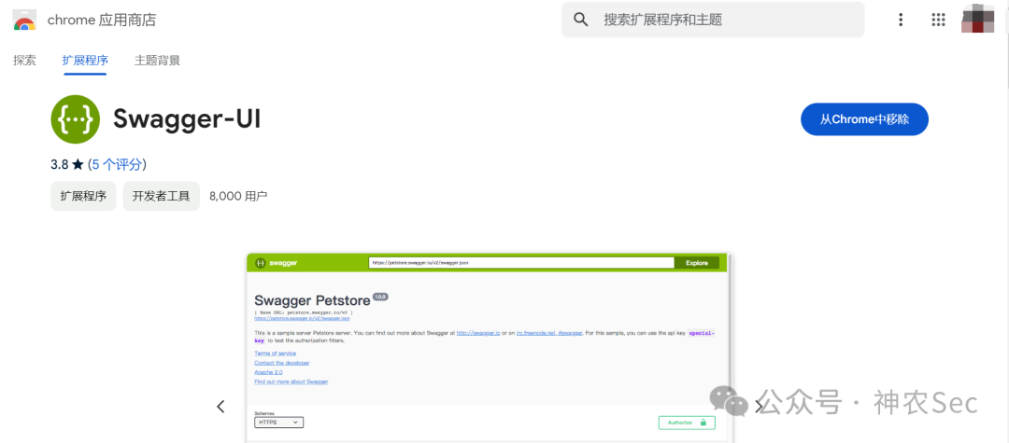This screenshot has height=443, width=1009.
Task: Click the Swagger-UI extension title
Action: tap(187, 119)
